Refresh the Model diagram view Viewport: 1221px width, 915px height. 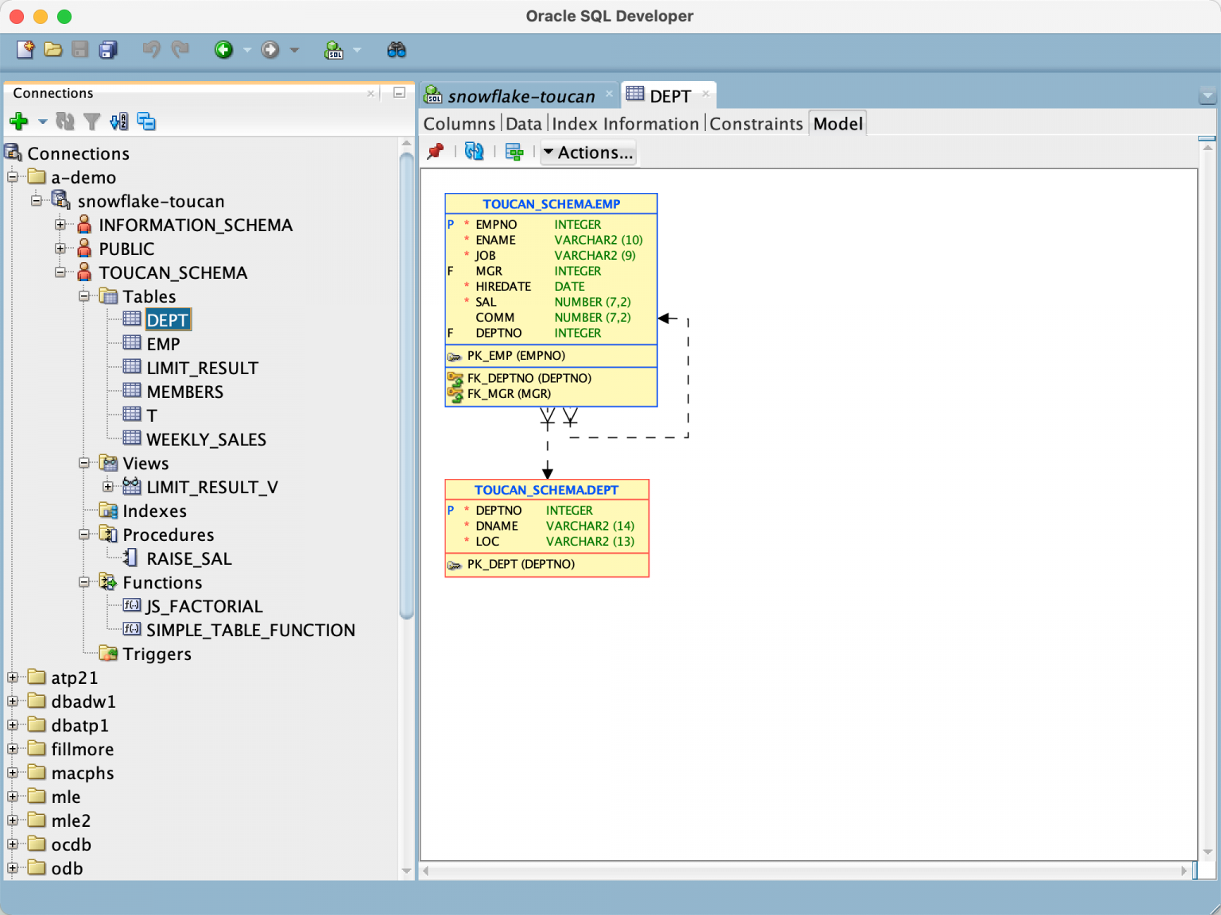click(x=474, y=152)
